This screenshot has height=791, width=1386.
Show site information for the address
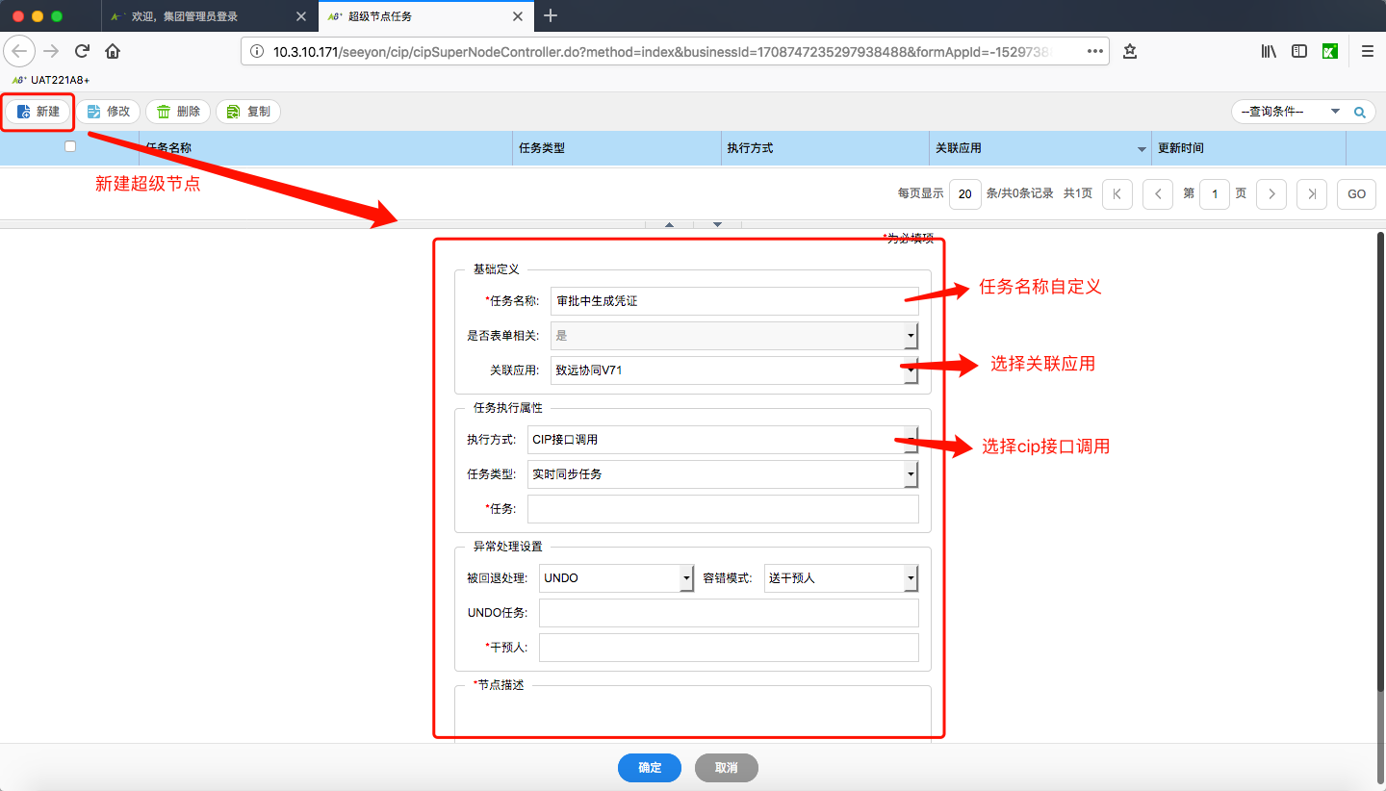pyautogui.click(x=257, y=52)
